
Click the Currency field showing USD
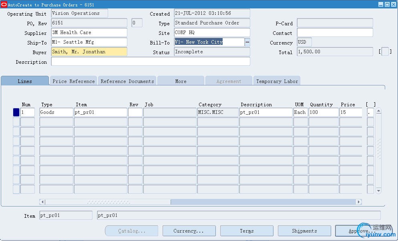304,42
